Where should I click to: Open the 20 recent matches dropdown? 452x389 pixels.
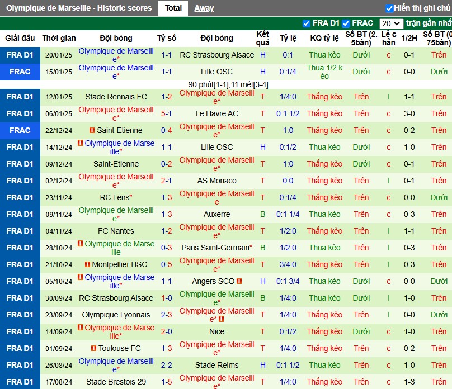click(391, 23)
